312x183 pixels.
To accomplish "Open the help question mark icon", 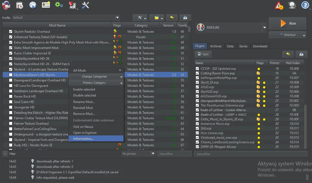I will pyautogui.click(x=305, y=5).
